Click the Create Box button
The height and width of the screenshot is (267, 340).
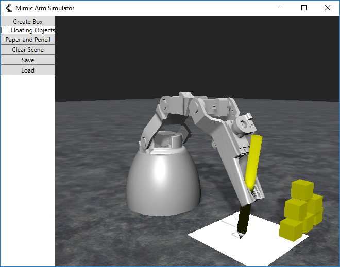pos(28,21)
